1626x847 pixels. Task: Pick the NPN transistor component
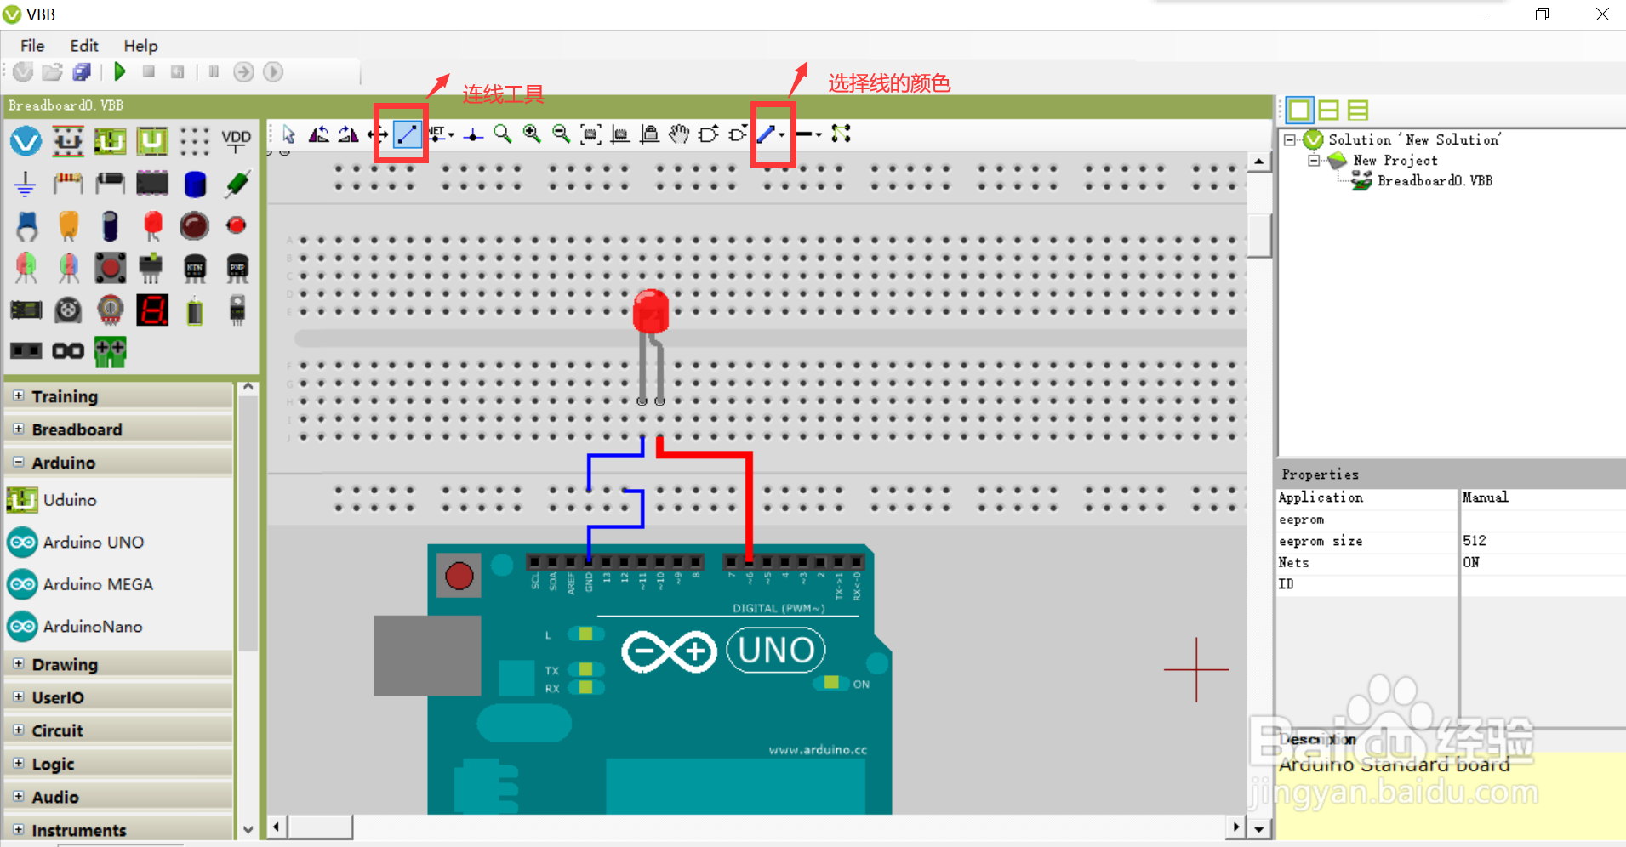point(195,269)
